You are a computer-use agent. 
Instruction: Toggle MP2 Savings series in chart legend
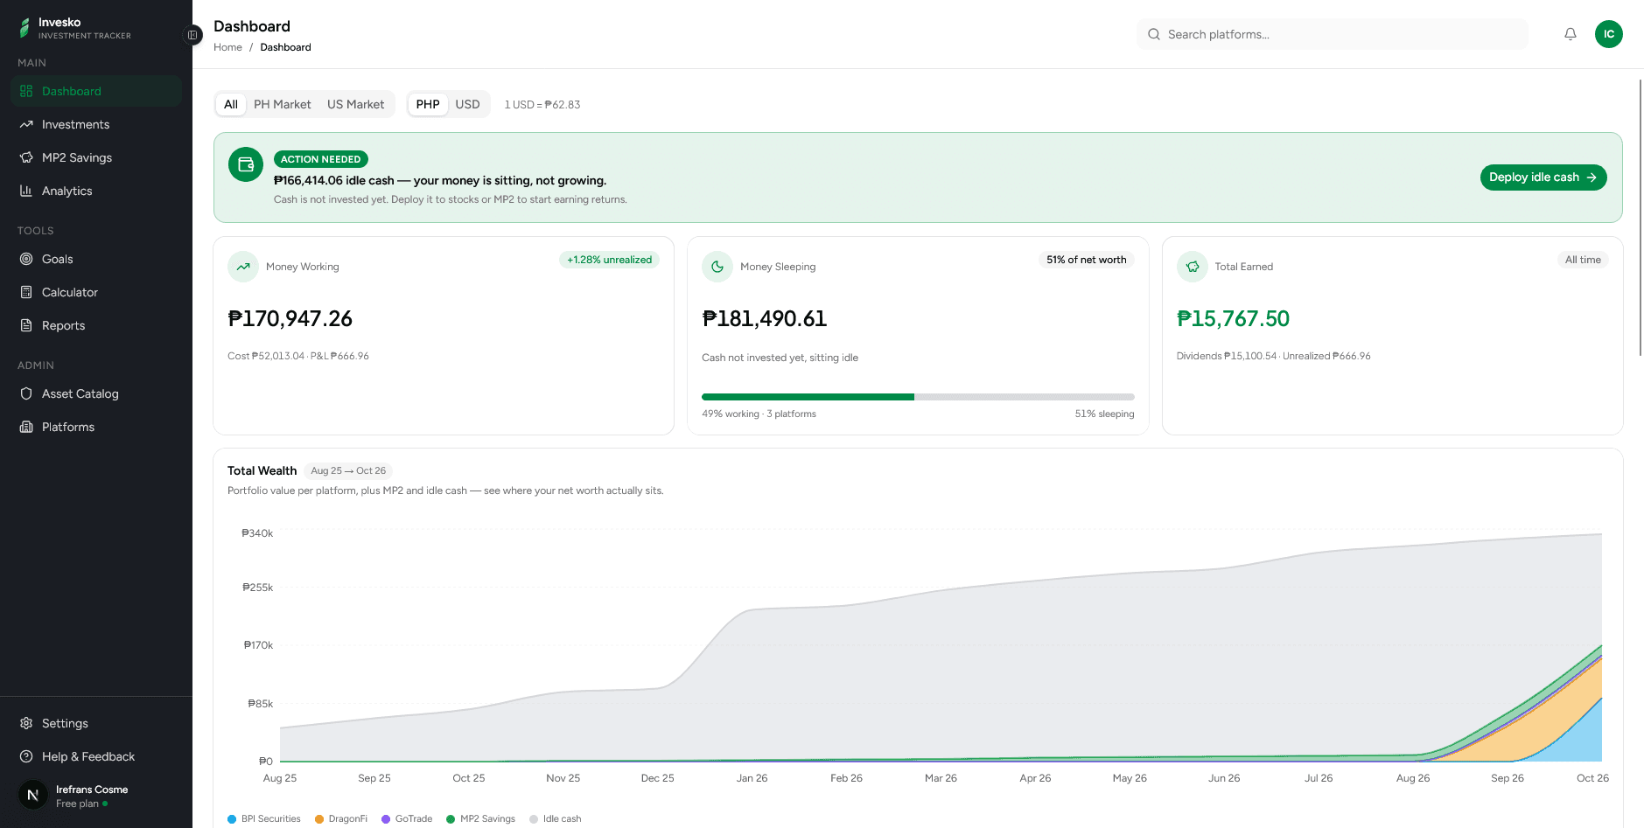(481, 819)
